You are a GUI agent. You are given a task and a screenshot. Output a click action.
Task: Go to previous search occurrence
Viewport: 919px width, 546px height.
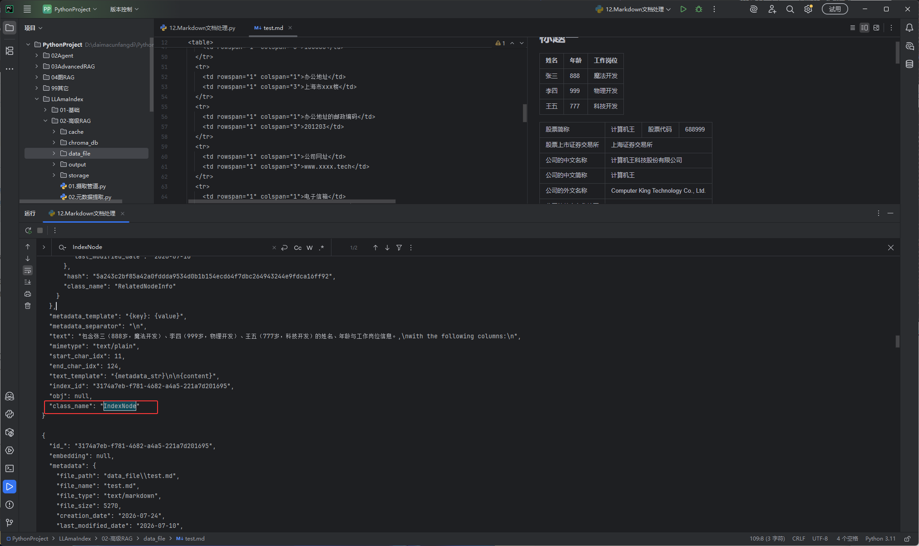[376, 248]
